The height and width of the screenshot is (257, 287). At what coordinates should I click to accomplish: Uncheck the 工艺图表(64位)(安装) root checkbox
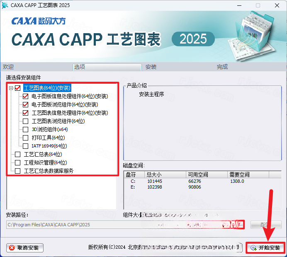pyautogui.click(x=17, y=88)
